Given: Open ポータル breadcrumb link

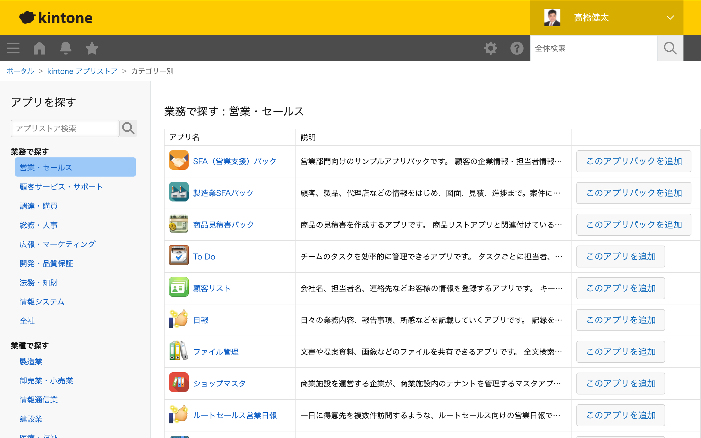Looking at the screenshot, I should (x=20, y=71).
